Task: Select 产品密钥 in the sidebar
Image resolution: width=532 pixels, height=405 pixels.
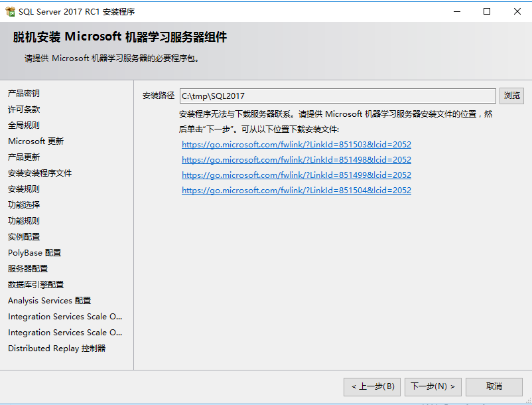Action: [x=23, y=94]
